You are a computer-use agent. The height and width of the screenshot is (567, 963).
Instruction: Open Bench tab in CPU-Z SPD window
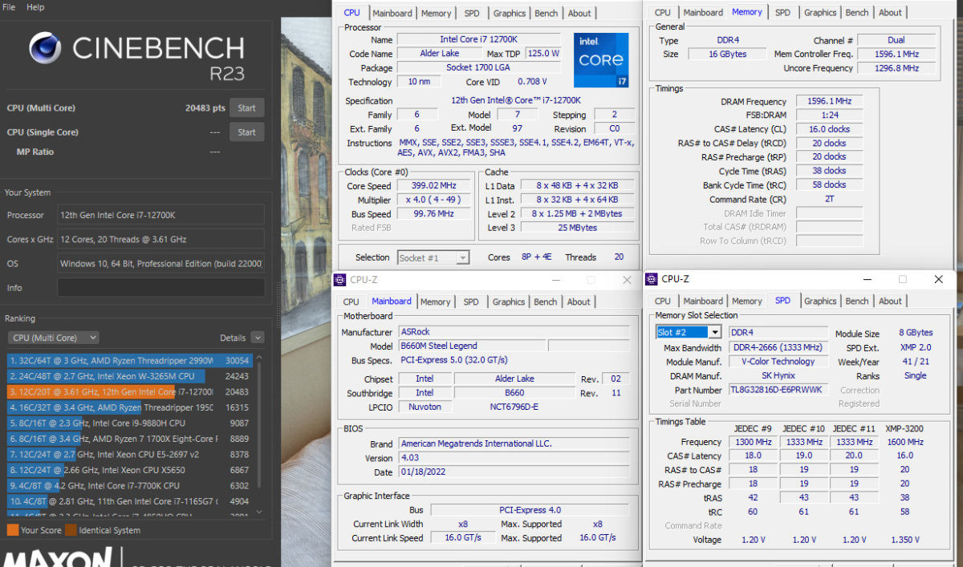coord(857,301)
